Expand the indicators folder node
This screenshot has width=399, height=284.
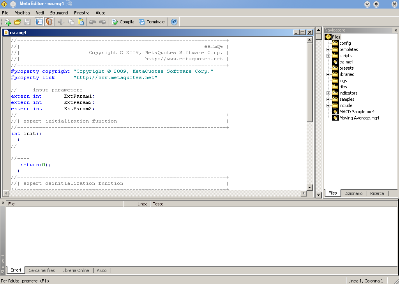(x=328, y=93)
